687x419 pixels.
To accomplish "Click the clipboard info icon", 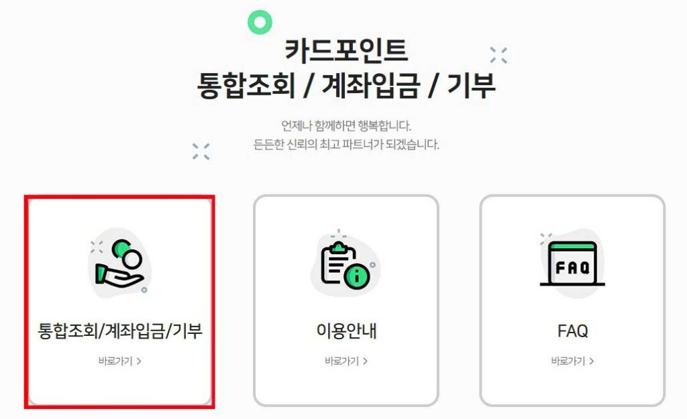I will 346,265.
